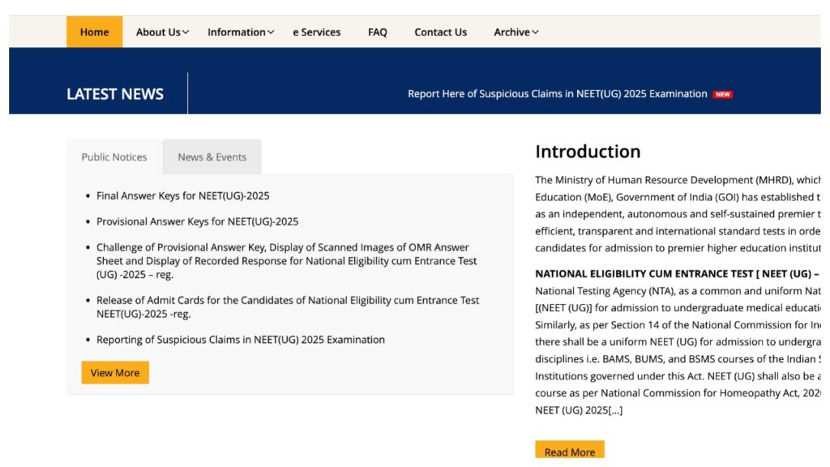This screenshot has width=830, height=467.
Task: Click the Introduction section heading
Action: (x=588, y=152)
